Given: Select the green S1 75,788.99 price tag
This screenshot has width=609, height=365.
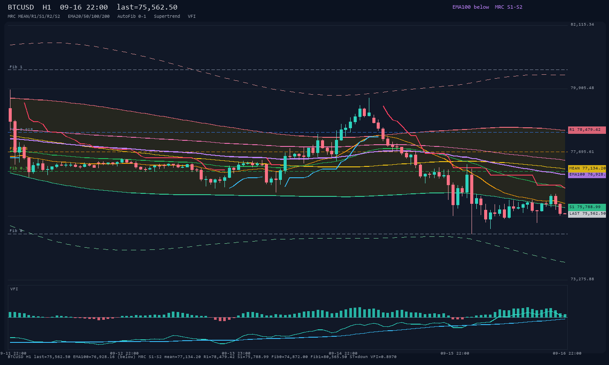Looking at the screenshot, I should tap(587, 207).
